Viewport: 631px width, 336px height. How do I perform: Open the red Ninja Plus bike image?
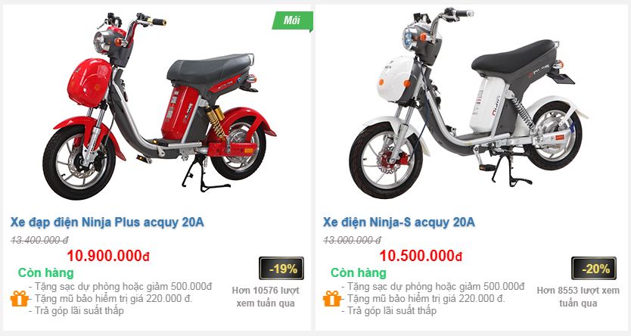click(x=159, y=106)
